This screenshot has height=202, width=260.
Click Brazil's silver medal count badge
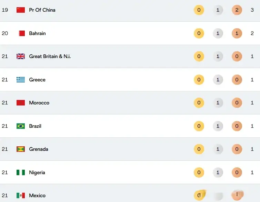(218, 126)
